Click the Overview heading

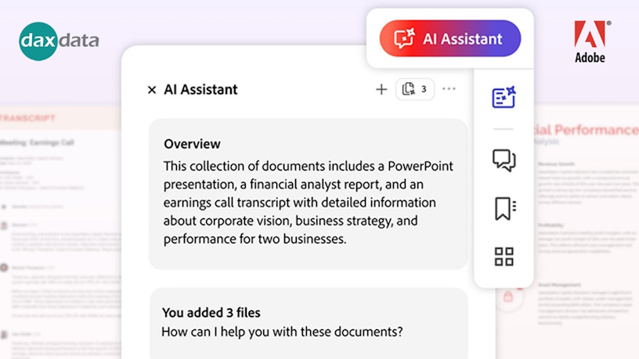pyautogui.click(x=192, y=144)
